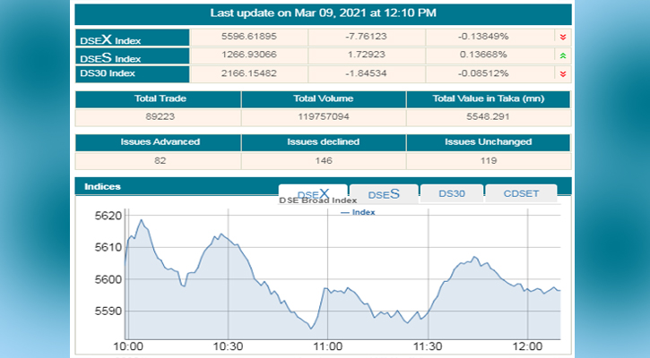Open the DSEX Index label link

pos(110,40)
